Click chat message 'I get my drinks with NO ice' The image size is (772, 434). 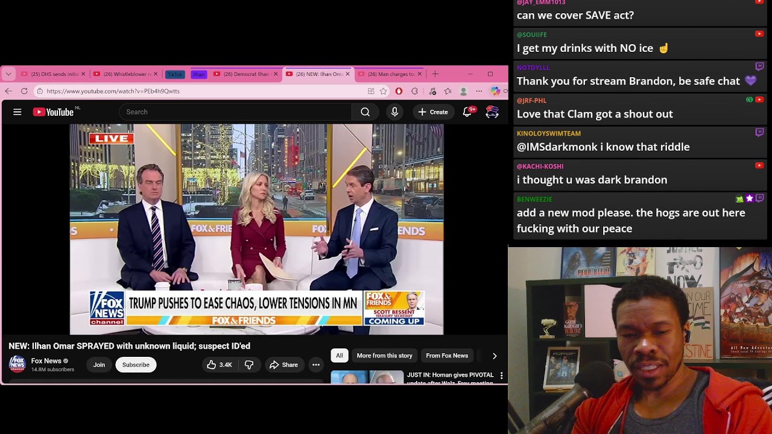[x=593, y=48]
